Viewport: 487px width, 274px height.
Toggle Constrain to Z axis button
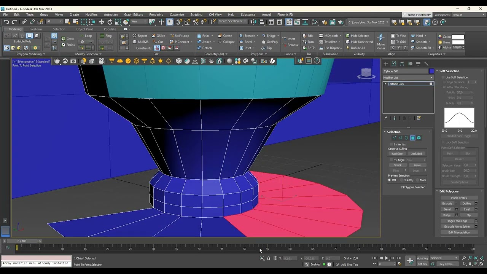click(405, 48)
